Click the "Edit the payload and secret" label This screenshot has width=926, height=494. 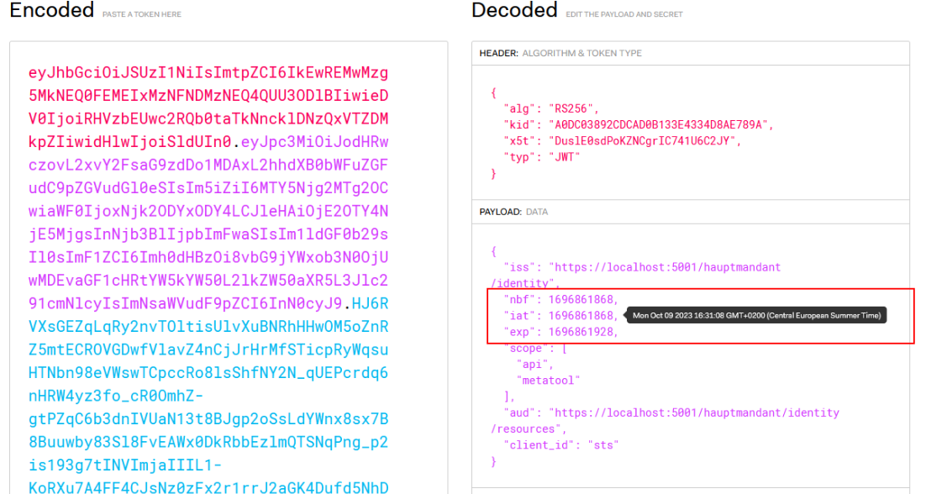point(623,14)
